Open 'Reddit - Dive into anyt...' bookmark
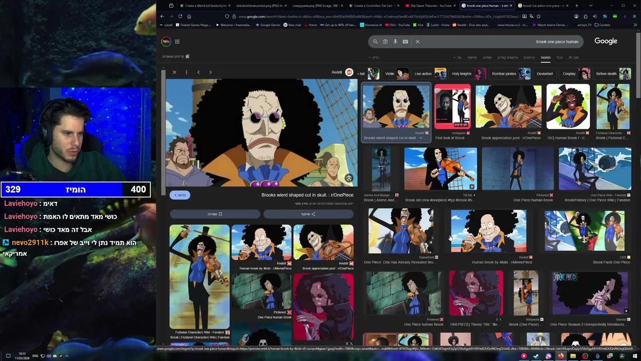Viewport: 641px width, 361px height. click(x=470, y=25)
